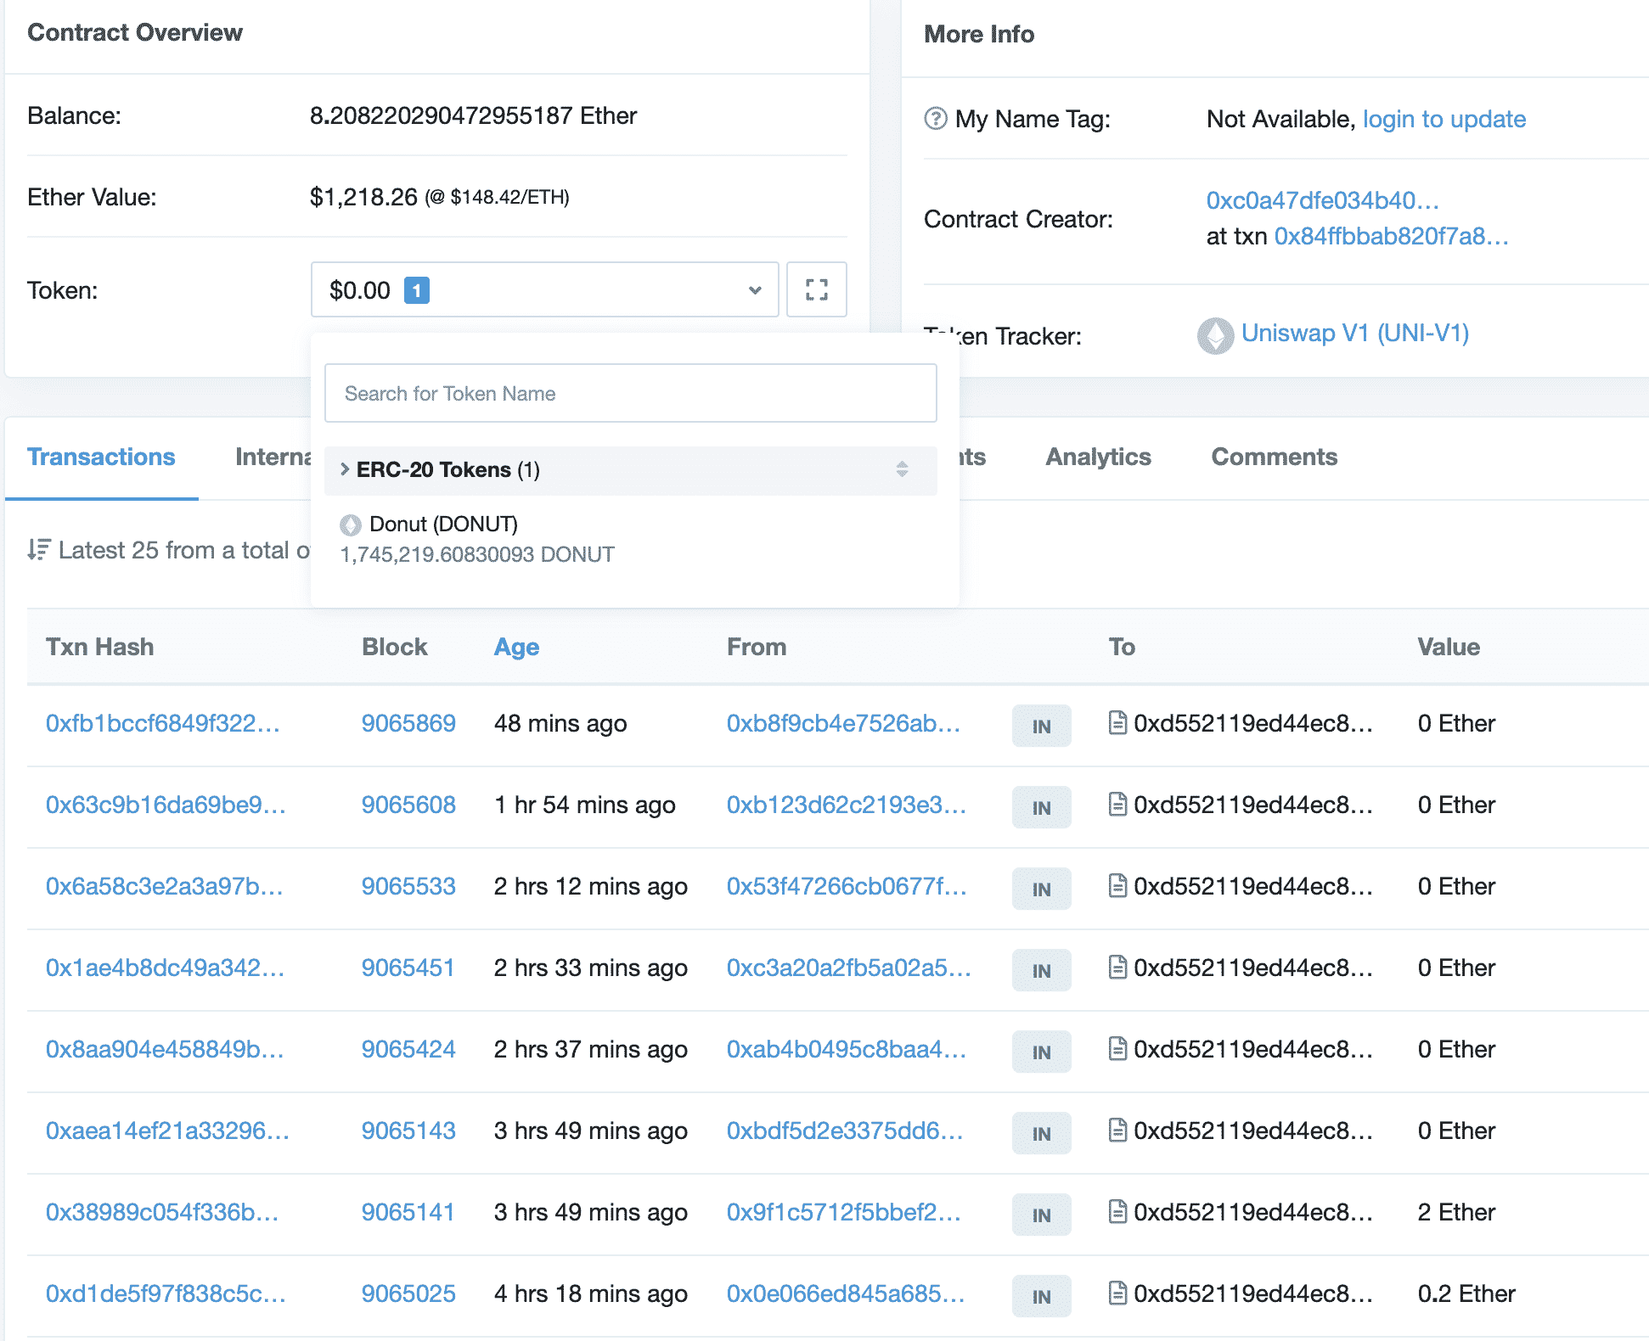
Task: Open block 9065533
Action: click(x=408, y=886)
